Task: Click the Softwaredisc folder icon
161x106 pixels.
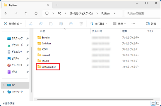Action: click(39, 67)
